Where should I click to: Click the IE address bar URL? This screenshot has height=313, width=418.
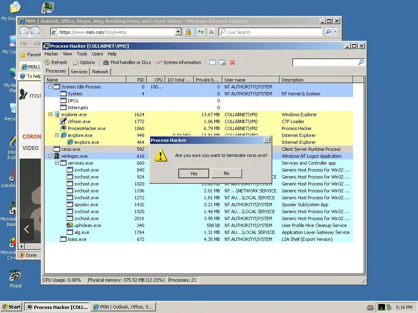point(93,32)
